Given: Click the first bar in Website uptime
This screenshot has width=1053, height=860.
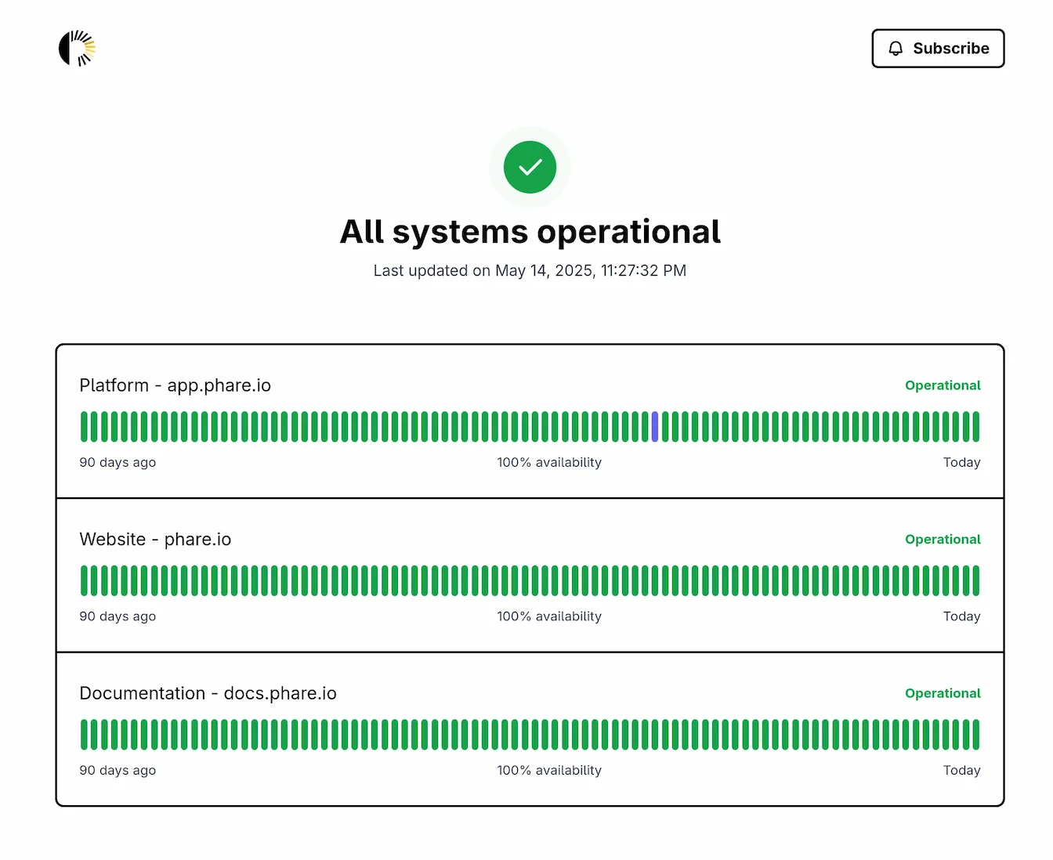Looking at the screenshot, I should pyautogui.click(x=84, y=580).
